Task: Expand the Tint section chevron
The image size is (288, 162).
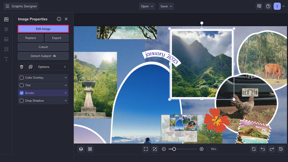Action: pos(66,85)
